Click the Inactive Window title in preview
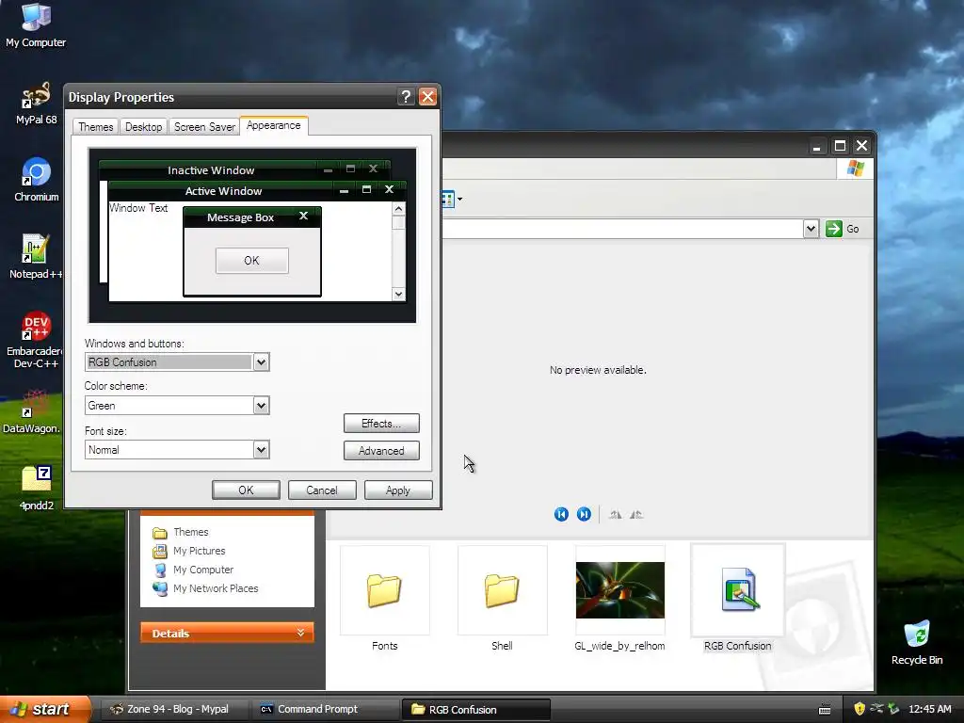Image resolution: width=964 pixels, height=723 pixels. (211, 170)
